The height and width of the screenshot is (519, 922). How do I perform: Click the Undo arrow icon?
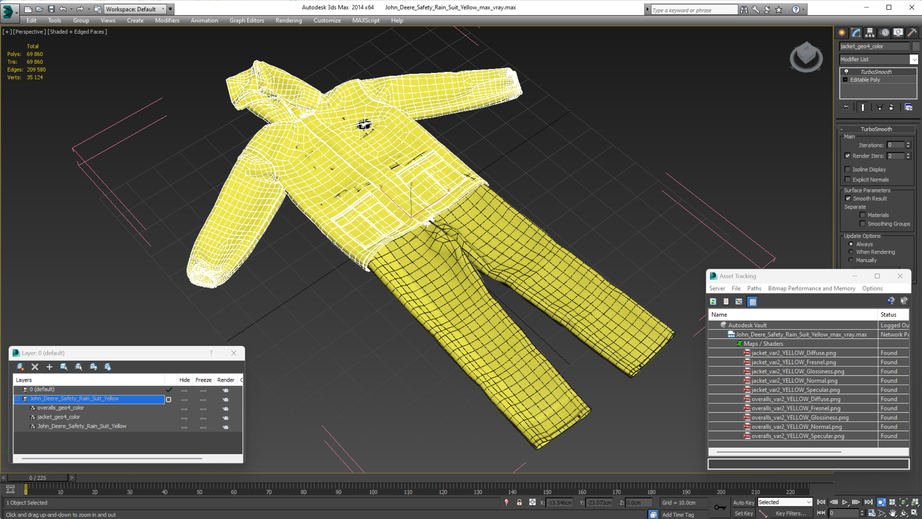click(x=63, y=9)
